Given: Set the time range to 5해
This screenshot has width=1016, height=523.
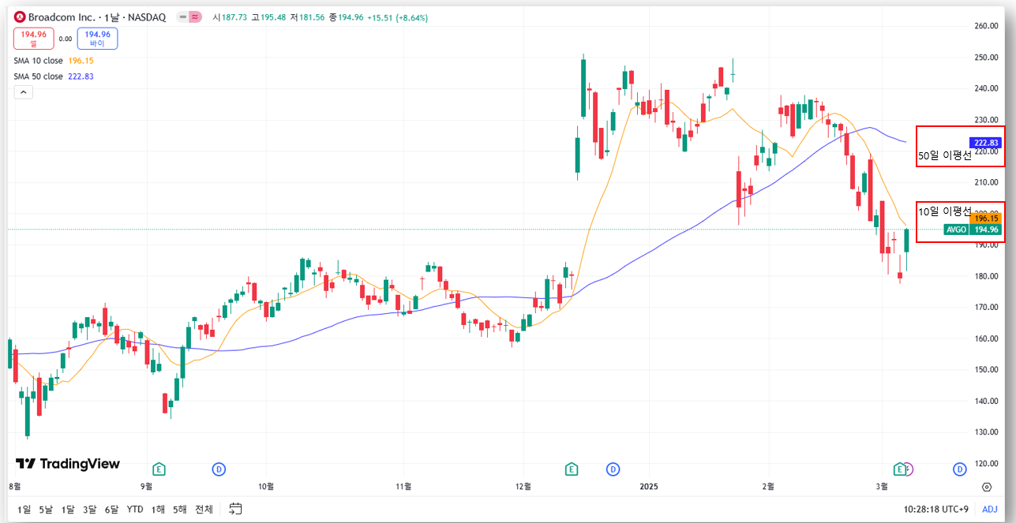Looking at the screenshot, I should tap(180, 510).
